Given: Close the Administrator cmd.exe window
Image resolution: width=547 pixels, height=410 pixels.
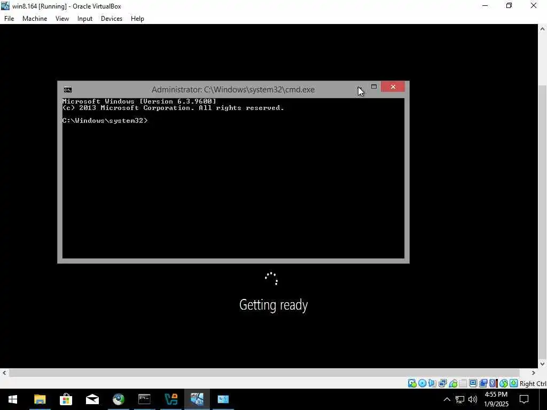Looking at the screenshot, I should [x=393, y=86].
